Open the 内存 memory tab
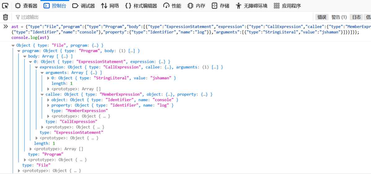Viewport: 371px width, 174px height. click(197, 6)
